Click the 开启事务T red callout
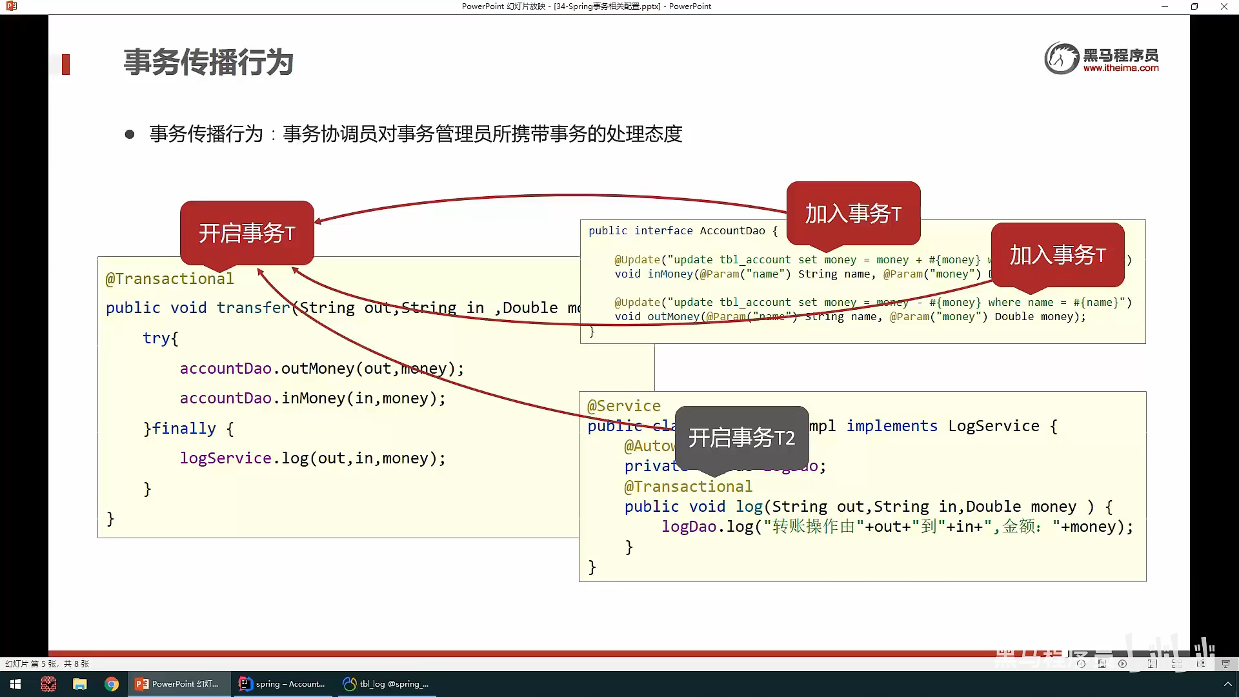 [x=247, y=233]
